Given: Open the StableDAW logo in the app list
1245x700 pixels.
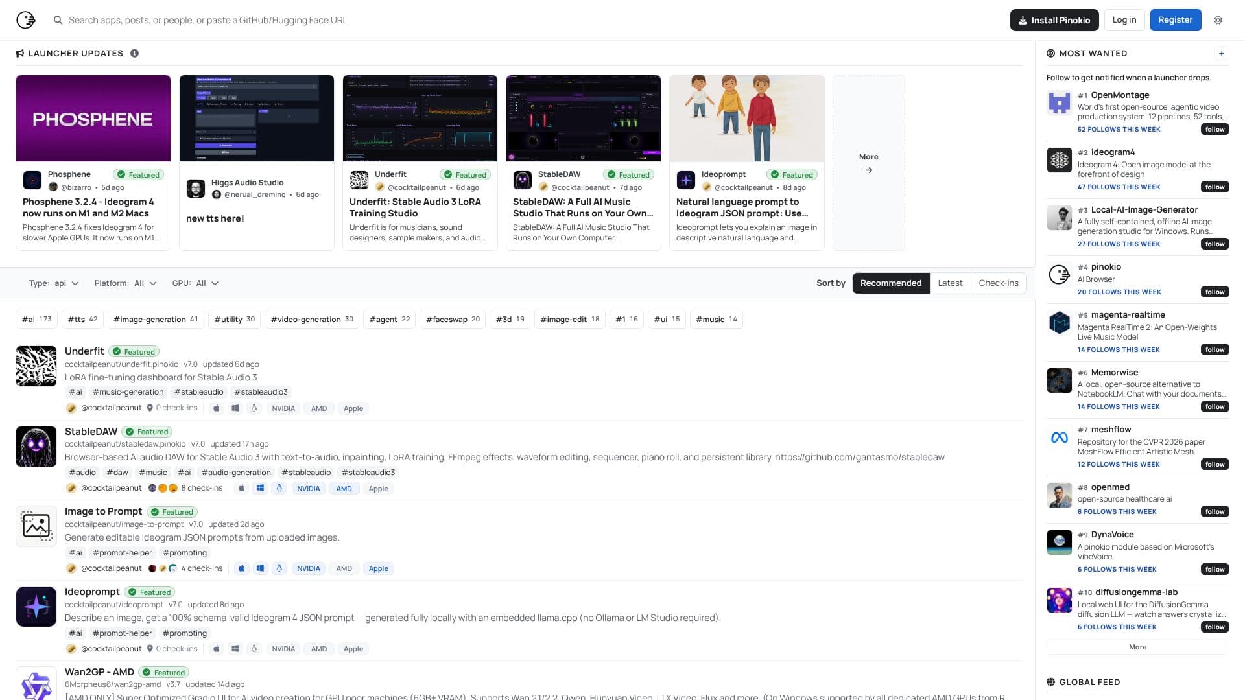Looking at the screenshot, I should coord(36,447).
